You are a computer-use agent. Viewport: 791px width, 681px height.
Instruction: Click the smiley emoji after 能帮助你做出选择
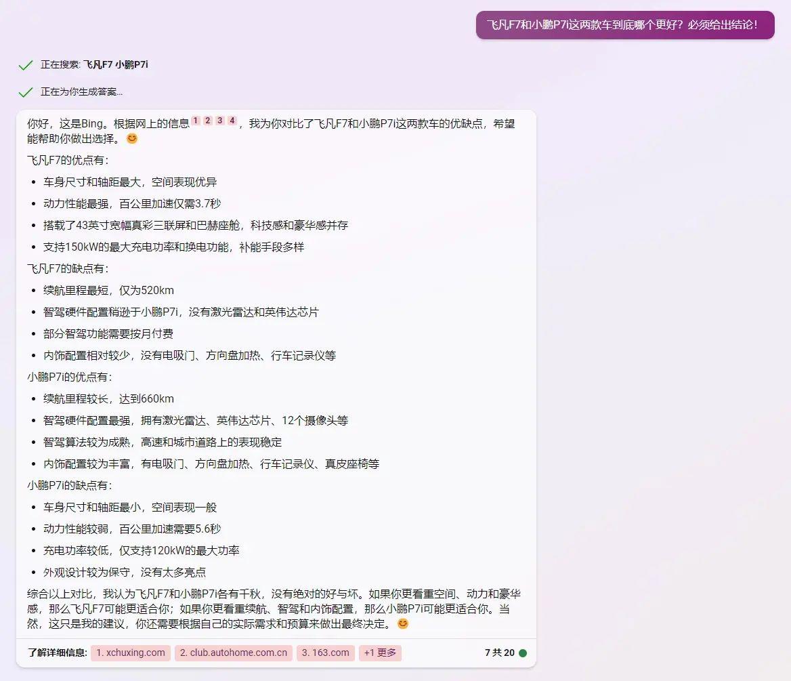click(132, 138)
